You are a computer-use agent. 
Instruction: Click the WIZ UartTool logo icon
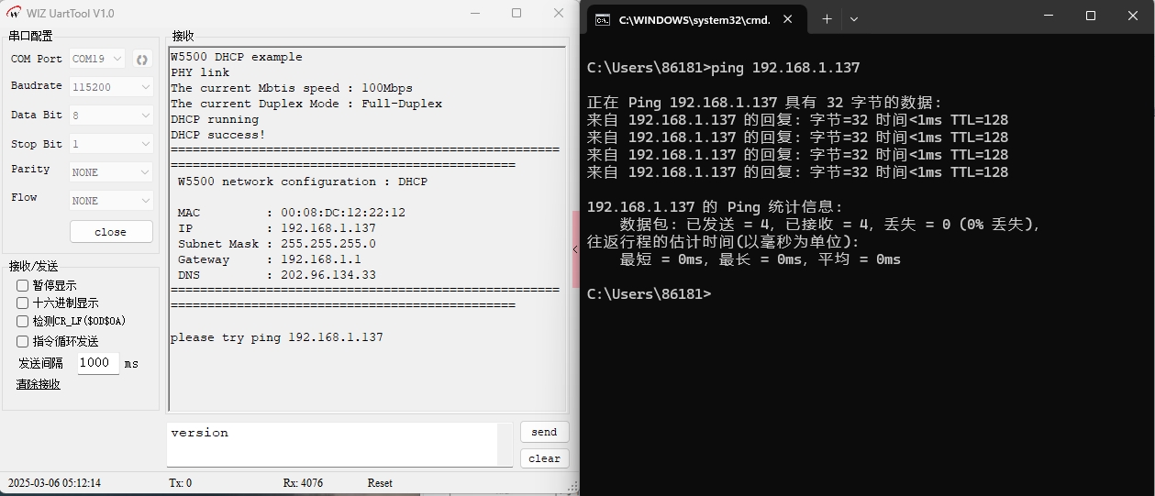click(13, 14)
